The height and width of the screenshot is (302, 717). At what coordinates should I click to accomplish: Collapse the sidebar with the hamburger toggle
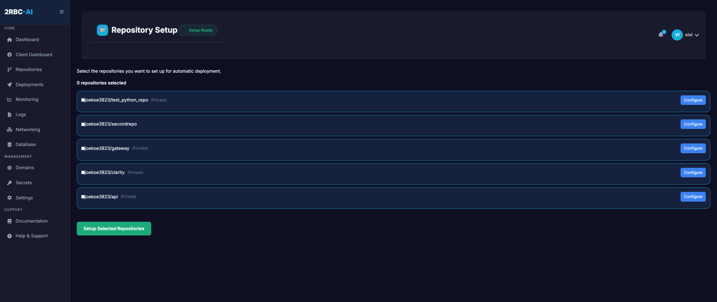(61, 12)
